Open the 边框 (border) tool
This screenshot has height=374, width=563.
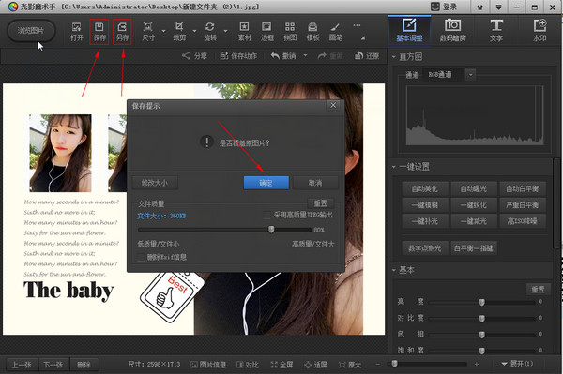point(266,32)
